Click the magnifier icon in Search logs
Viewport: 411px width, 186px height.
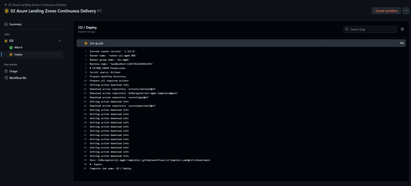347,29
